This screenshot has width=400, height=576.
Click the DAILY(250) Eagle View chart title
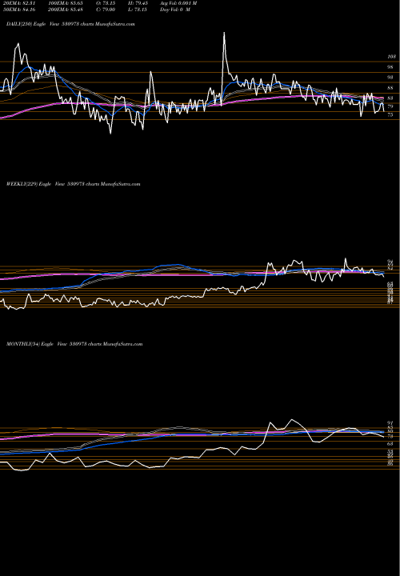(x=70, y=24)
